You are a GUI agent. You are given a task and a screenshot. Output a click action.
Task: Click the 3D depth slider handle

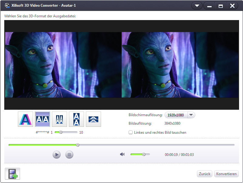point(61,132)
